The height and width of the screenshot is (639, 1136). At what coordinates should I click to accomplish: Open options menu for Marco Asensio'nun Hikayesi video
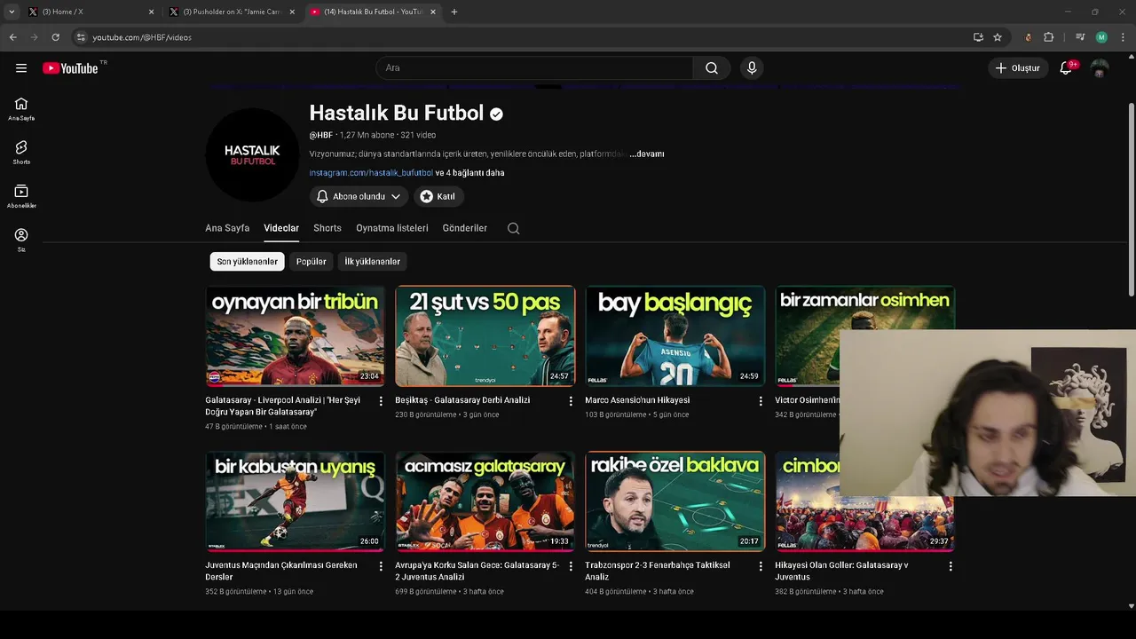(761, 401)
